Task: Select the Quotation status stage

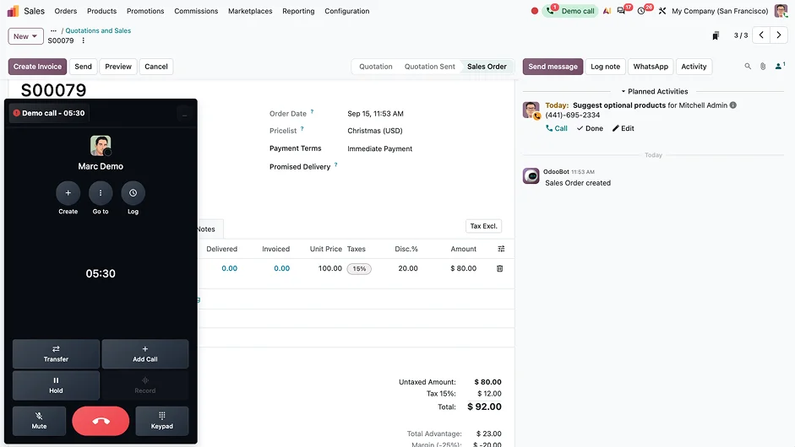Action: coord(376,67)
